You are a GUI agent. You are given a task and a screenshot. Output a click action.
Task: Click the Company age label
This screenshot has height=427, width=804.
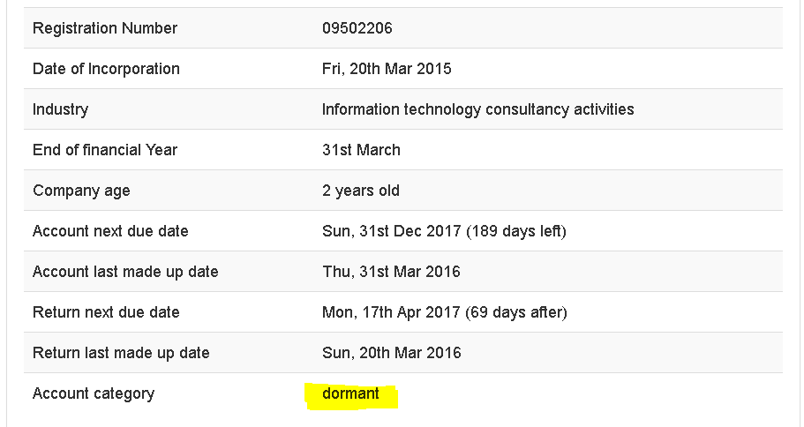tap(81, 191)
